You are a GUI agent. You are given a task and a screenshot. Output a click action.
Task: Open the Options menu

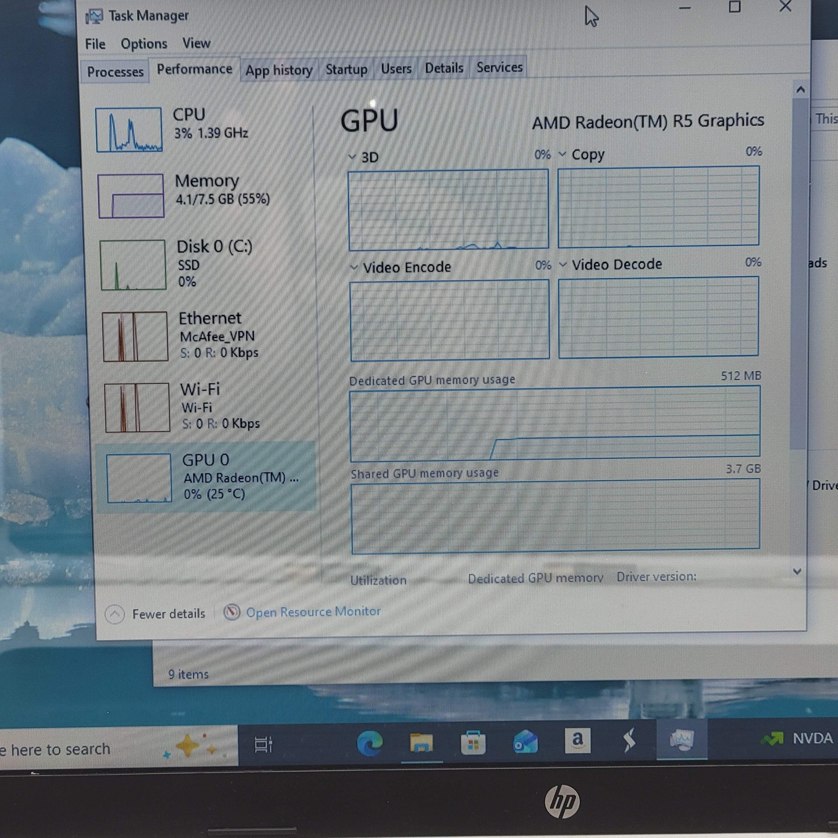pyautogui.click(x=144, y=43)
